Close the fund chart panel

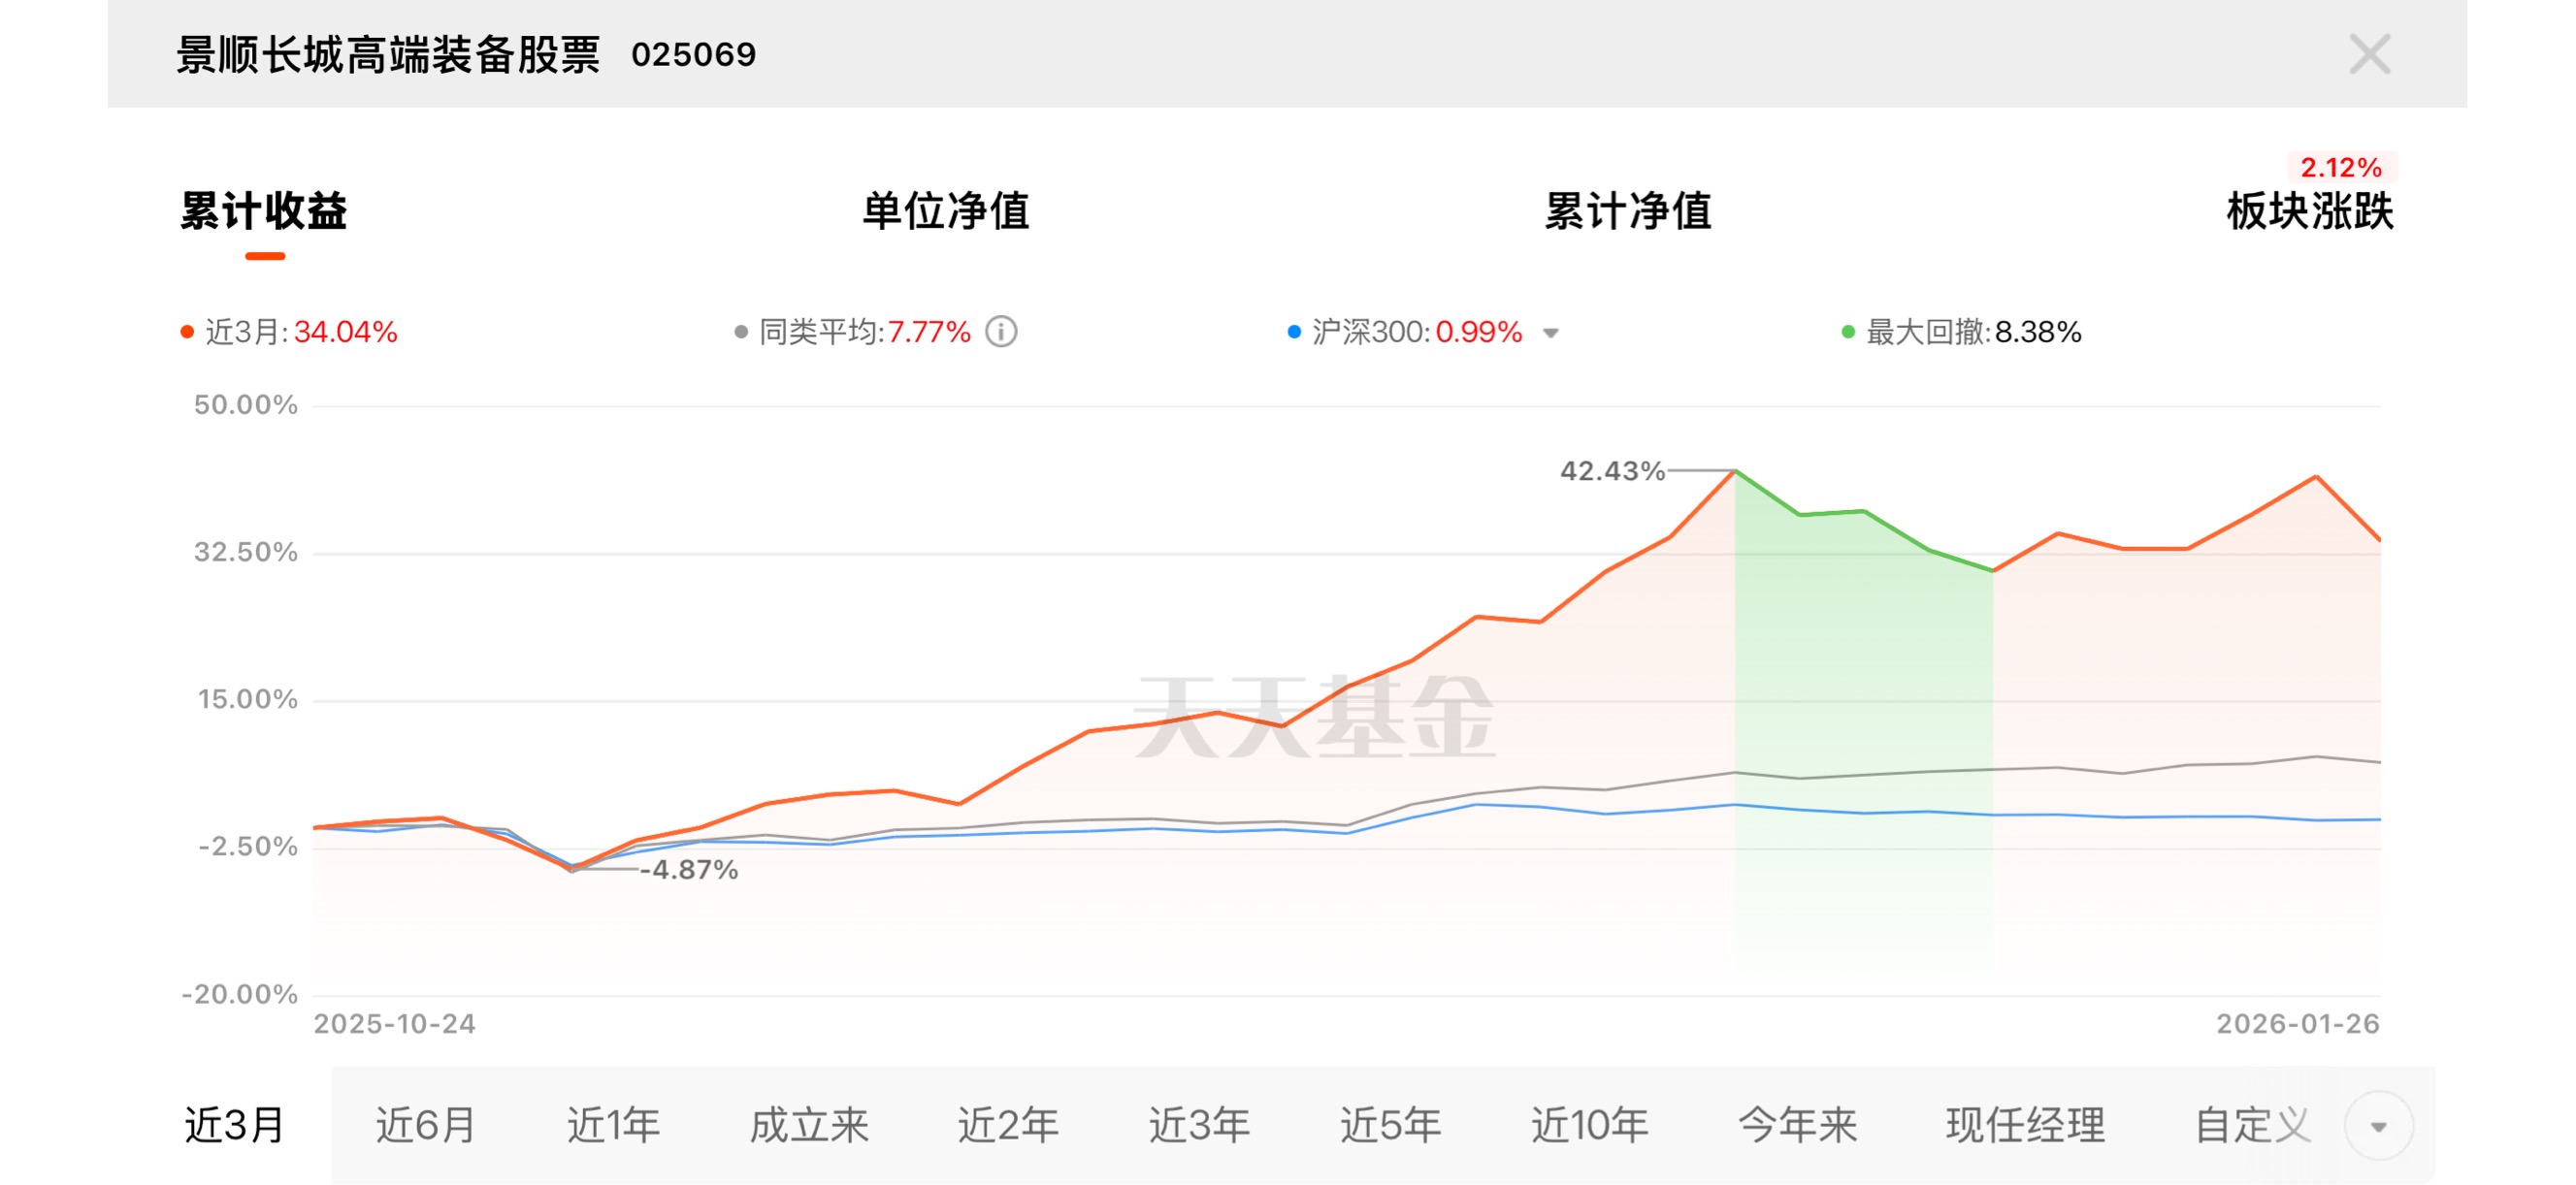pyautogui.click(x=2368, y=54)
